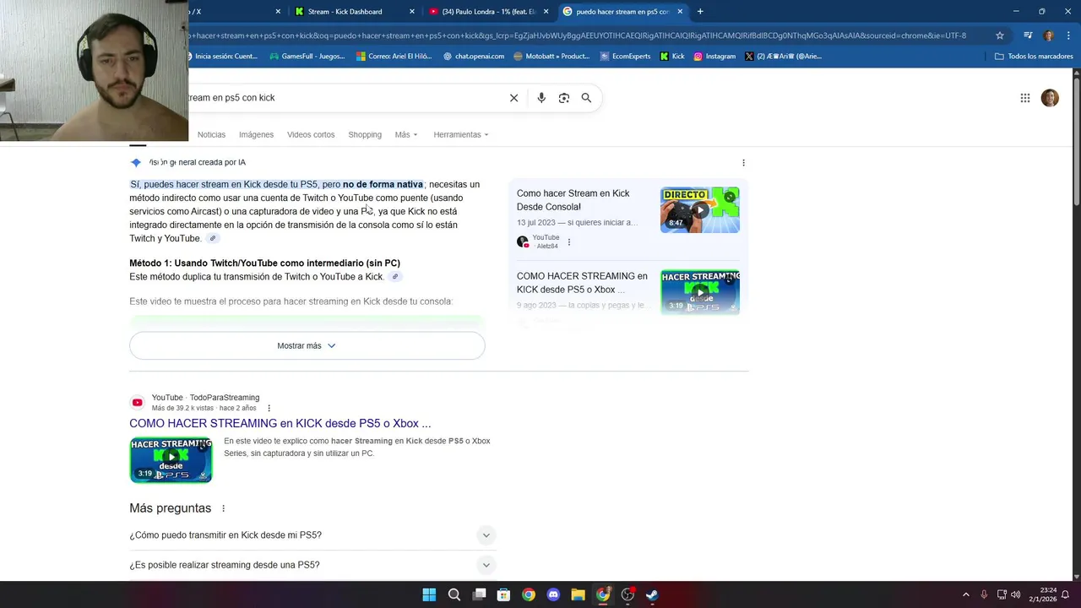This screenshot has width=1081, height=608.
Task: Open Correo: Ariel El Hiló bookmark
Action: (394, 57)
